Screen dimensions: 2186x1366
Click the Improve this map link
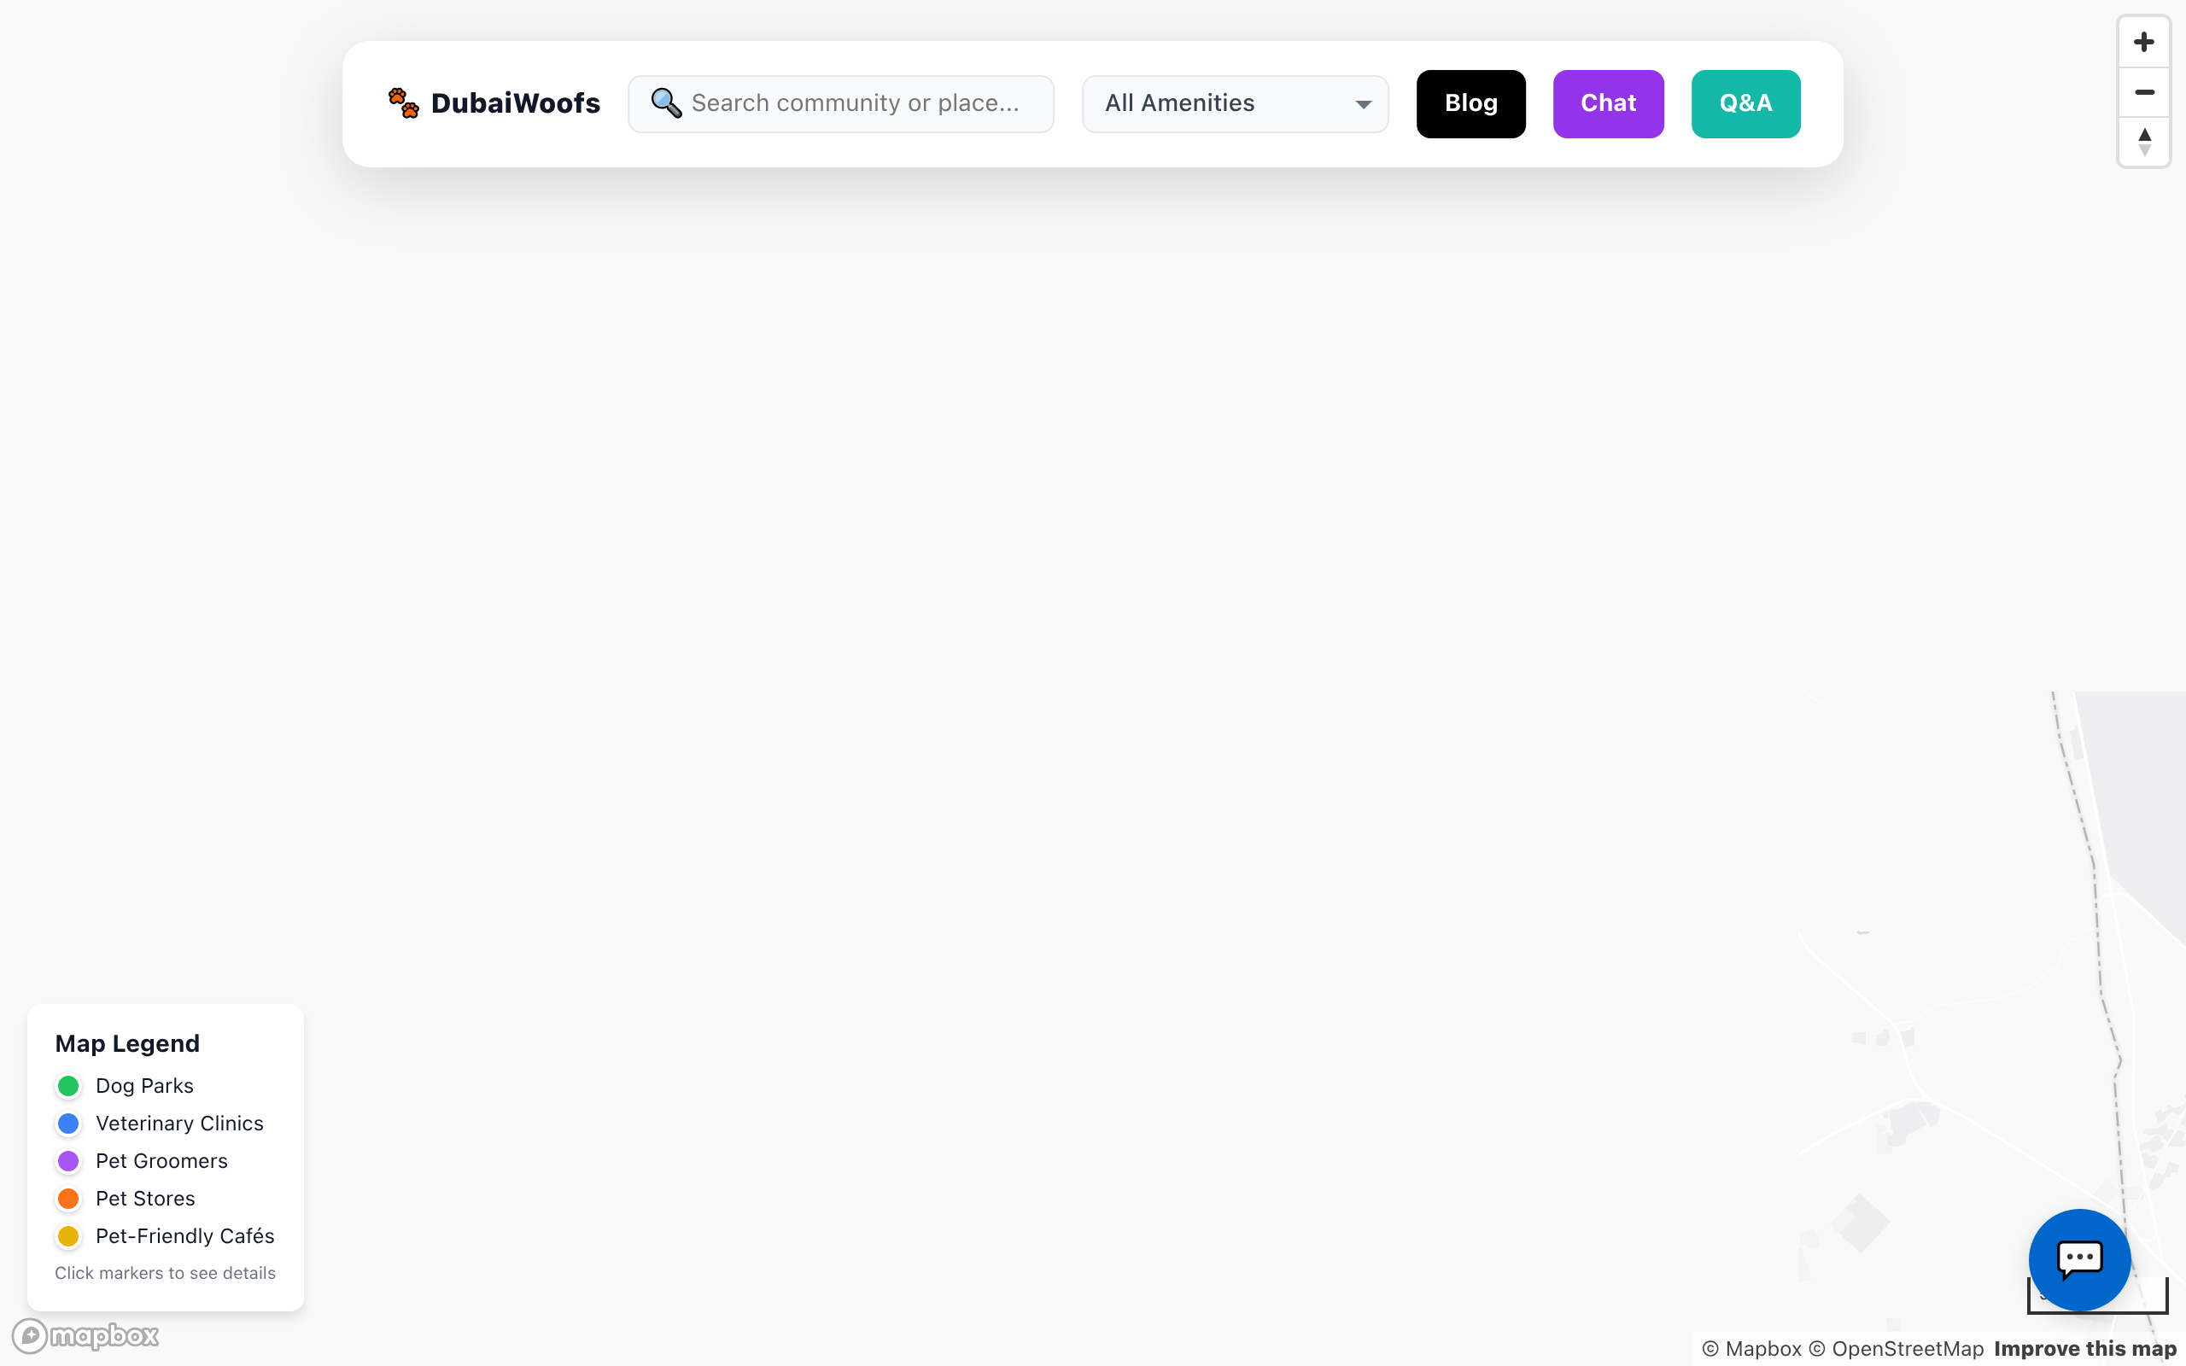point(2085,1349)
